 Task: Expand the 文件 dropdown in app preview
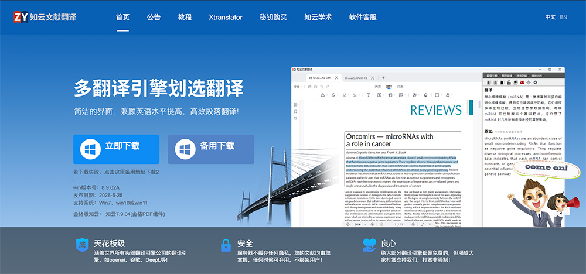(298, 87)
